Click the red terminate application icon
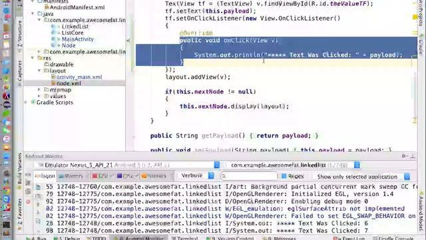Image resolution: width=426 pixels, height=240 pixels. 28,202
